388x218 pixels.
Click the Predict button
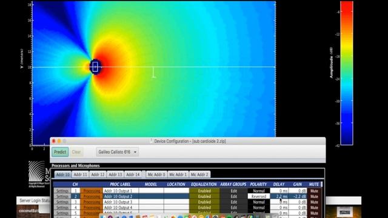(x=60, y=152)
